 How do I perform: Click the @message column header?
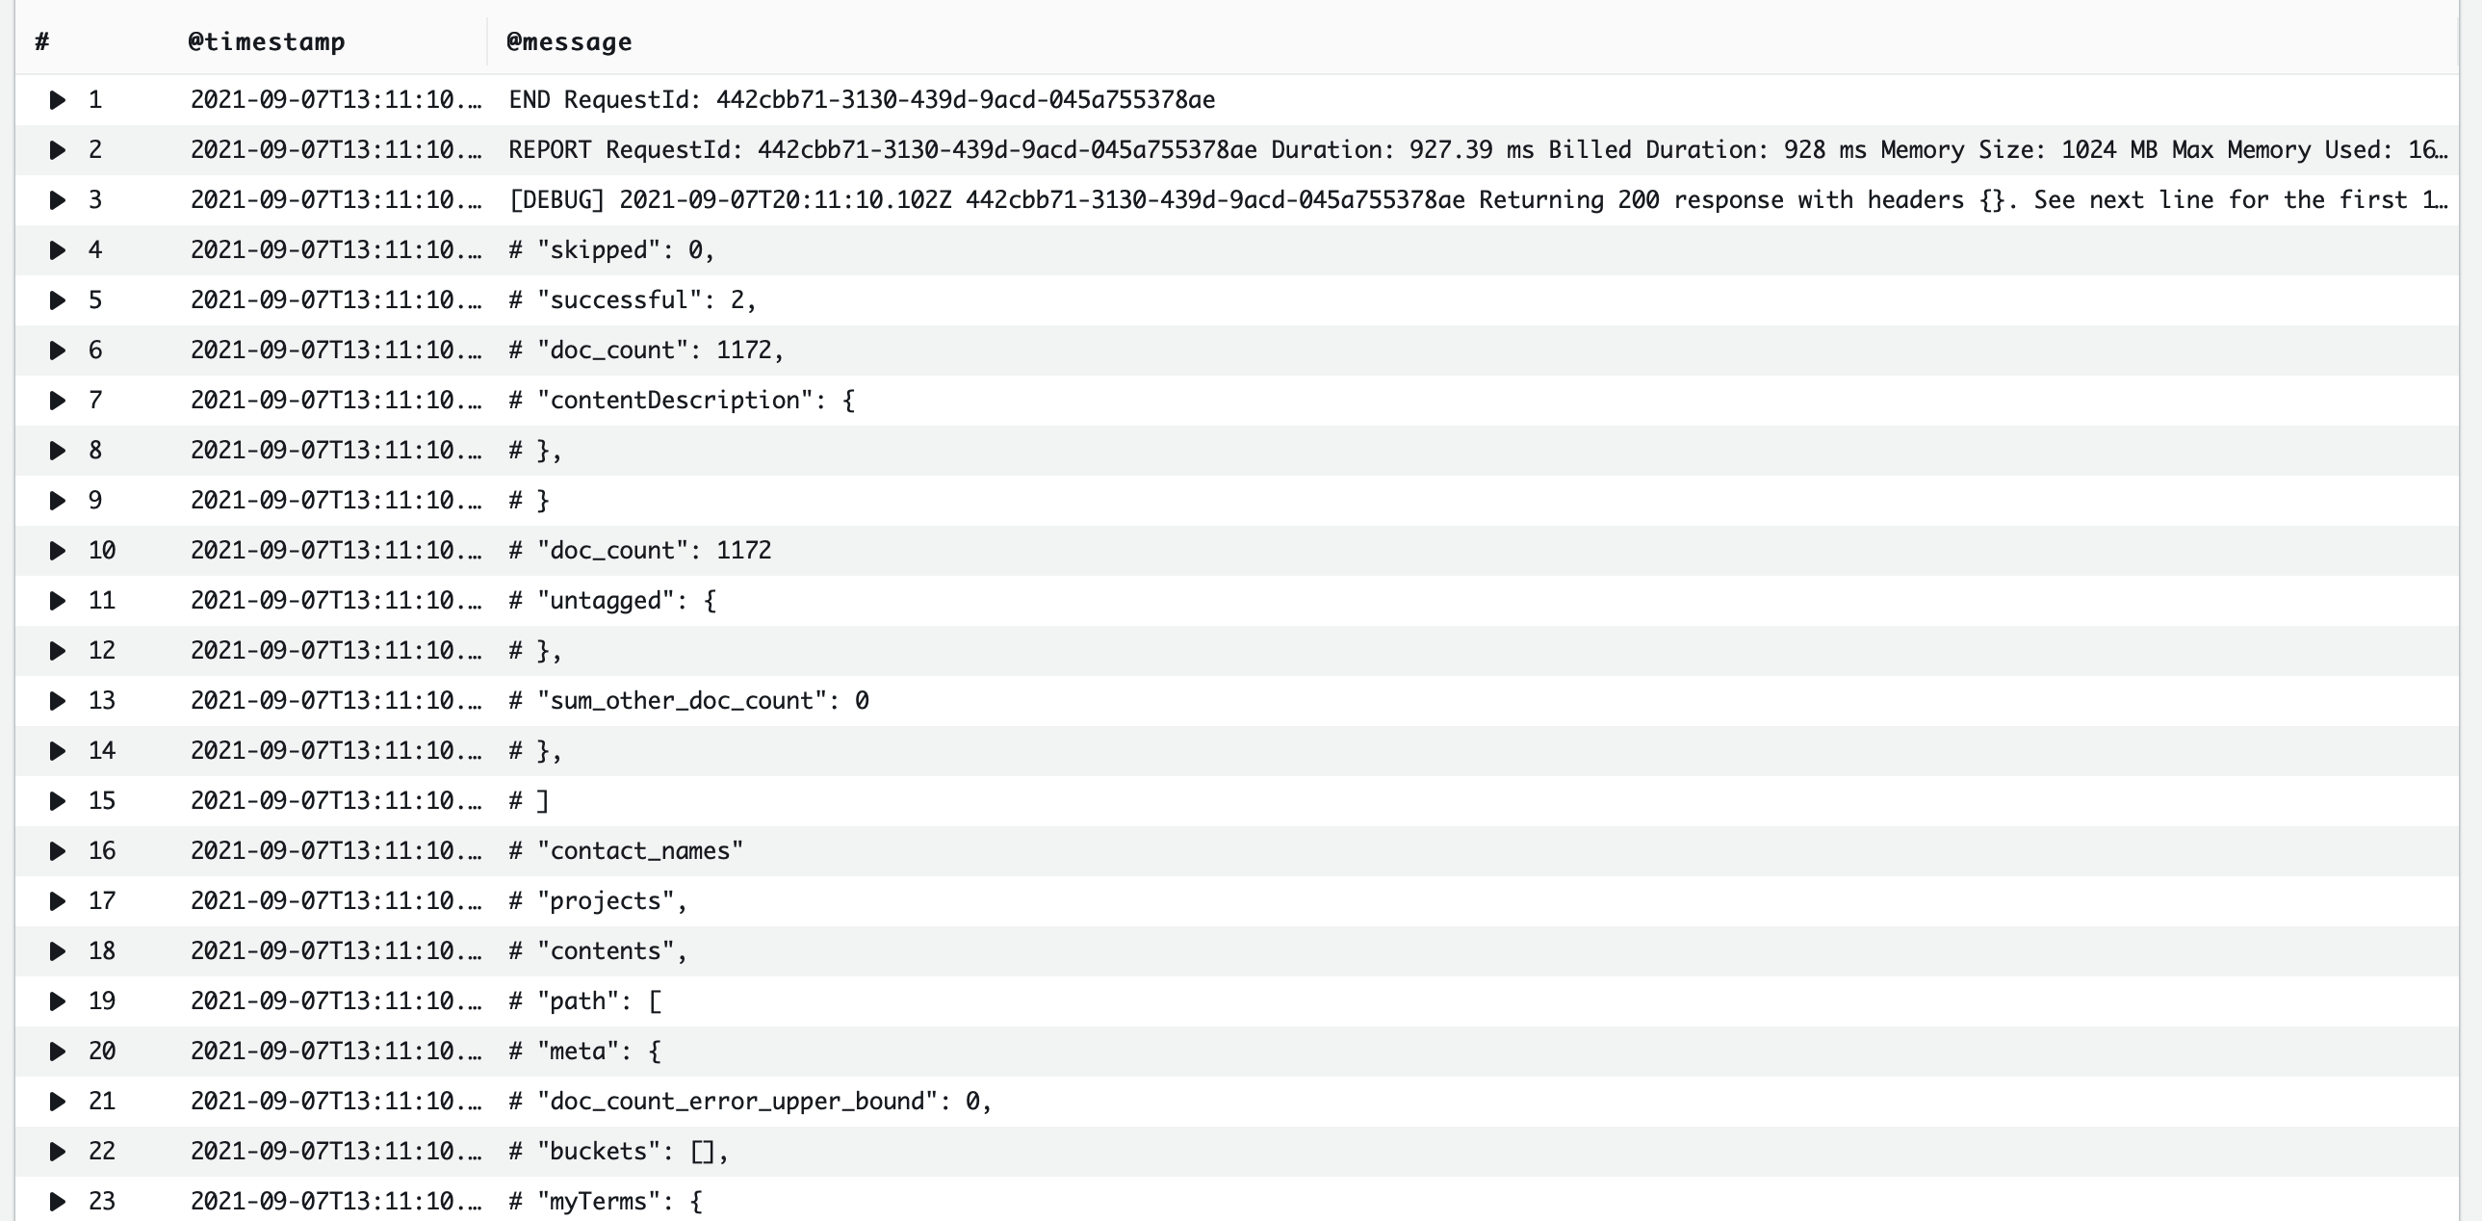pyautogui.click(x=568, y=41)
